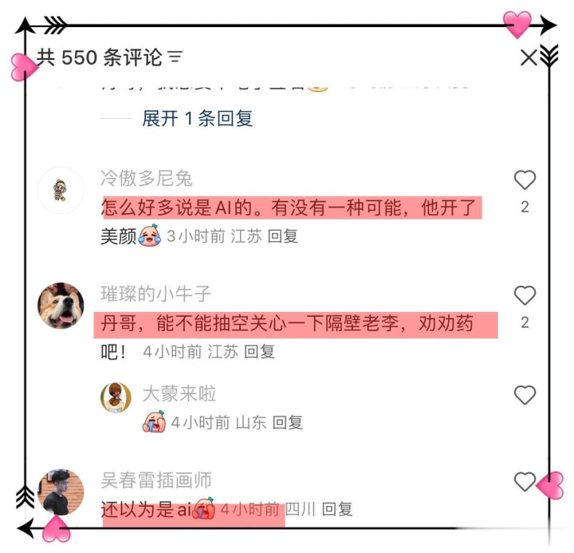Screen dimensions: 574x553
Task: Expand 展开 1 条回复 replies
Action: (198, 118)
